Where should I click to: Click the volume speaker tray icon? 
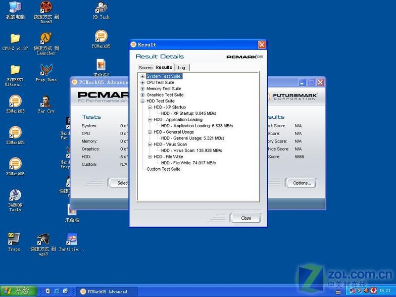pos(366,291)
